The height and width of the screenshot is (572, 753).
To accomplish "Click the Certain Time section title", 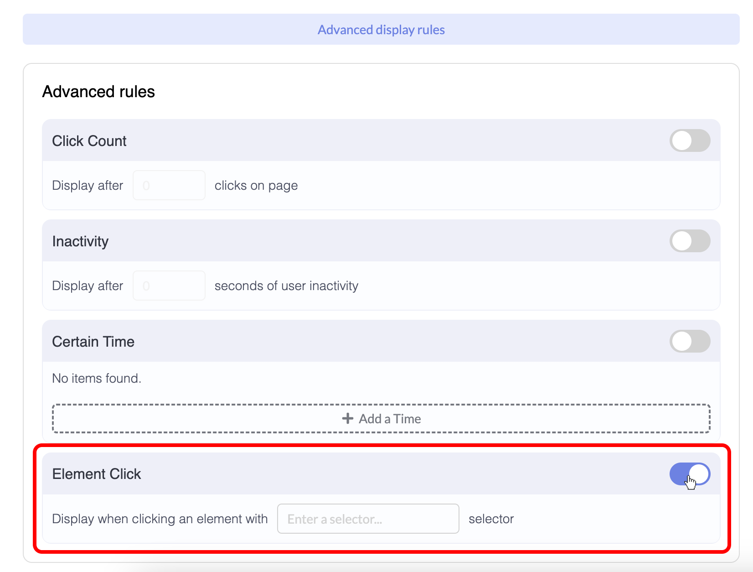I will click(93, 342).
